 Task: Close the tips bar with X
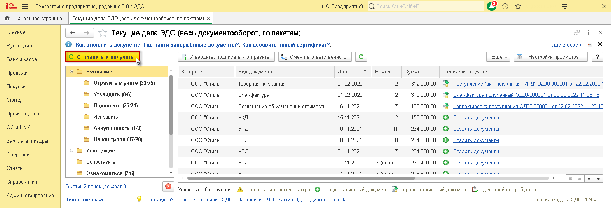point(600,44)
